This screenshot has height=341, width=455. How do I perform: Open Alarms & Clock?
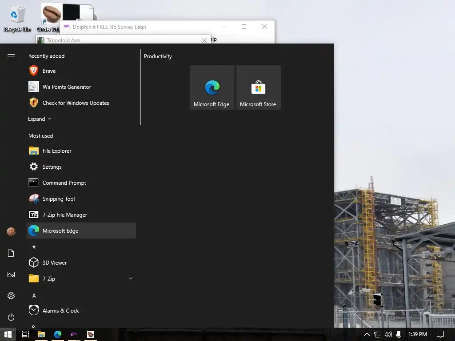[81, 310]
